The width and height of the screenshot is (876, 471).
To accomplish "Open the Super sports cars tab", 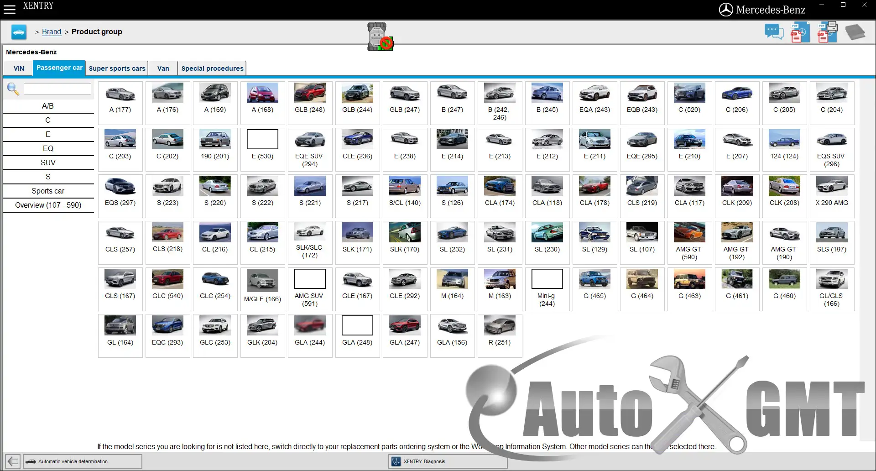I will (x=117, y=68).
